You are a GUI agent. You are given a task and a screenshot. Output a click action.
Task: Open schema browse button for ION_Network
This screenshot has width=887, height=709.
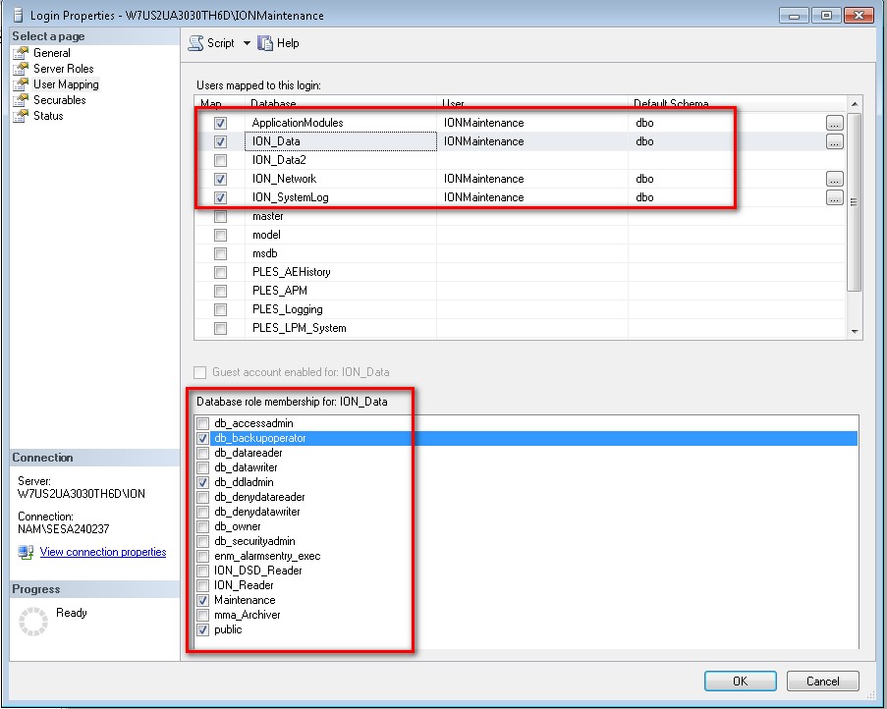834,179
